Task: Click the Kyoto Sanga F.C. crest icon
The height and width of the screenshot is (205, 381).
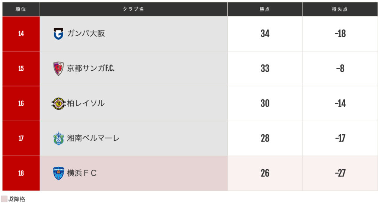Action: (x=58, y=68)
